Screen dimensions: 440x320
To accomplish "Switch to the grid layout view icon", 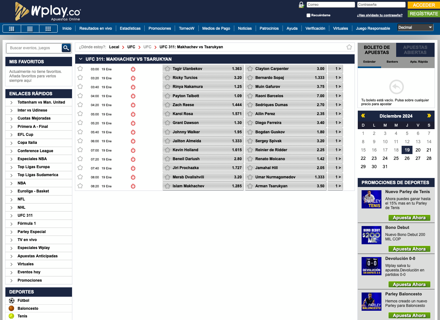I will (48, 29).
